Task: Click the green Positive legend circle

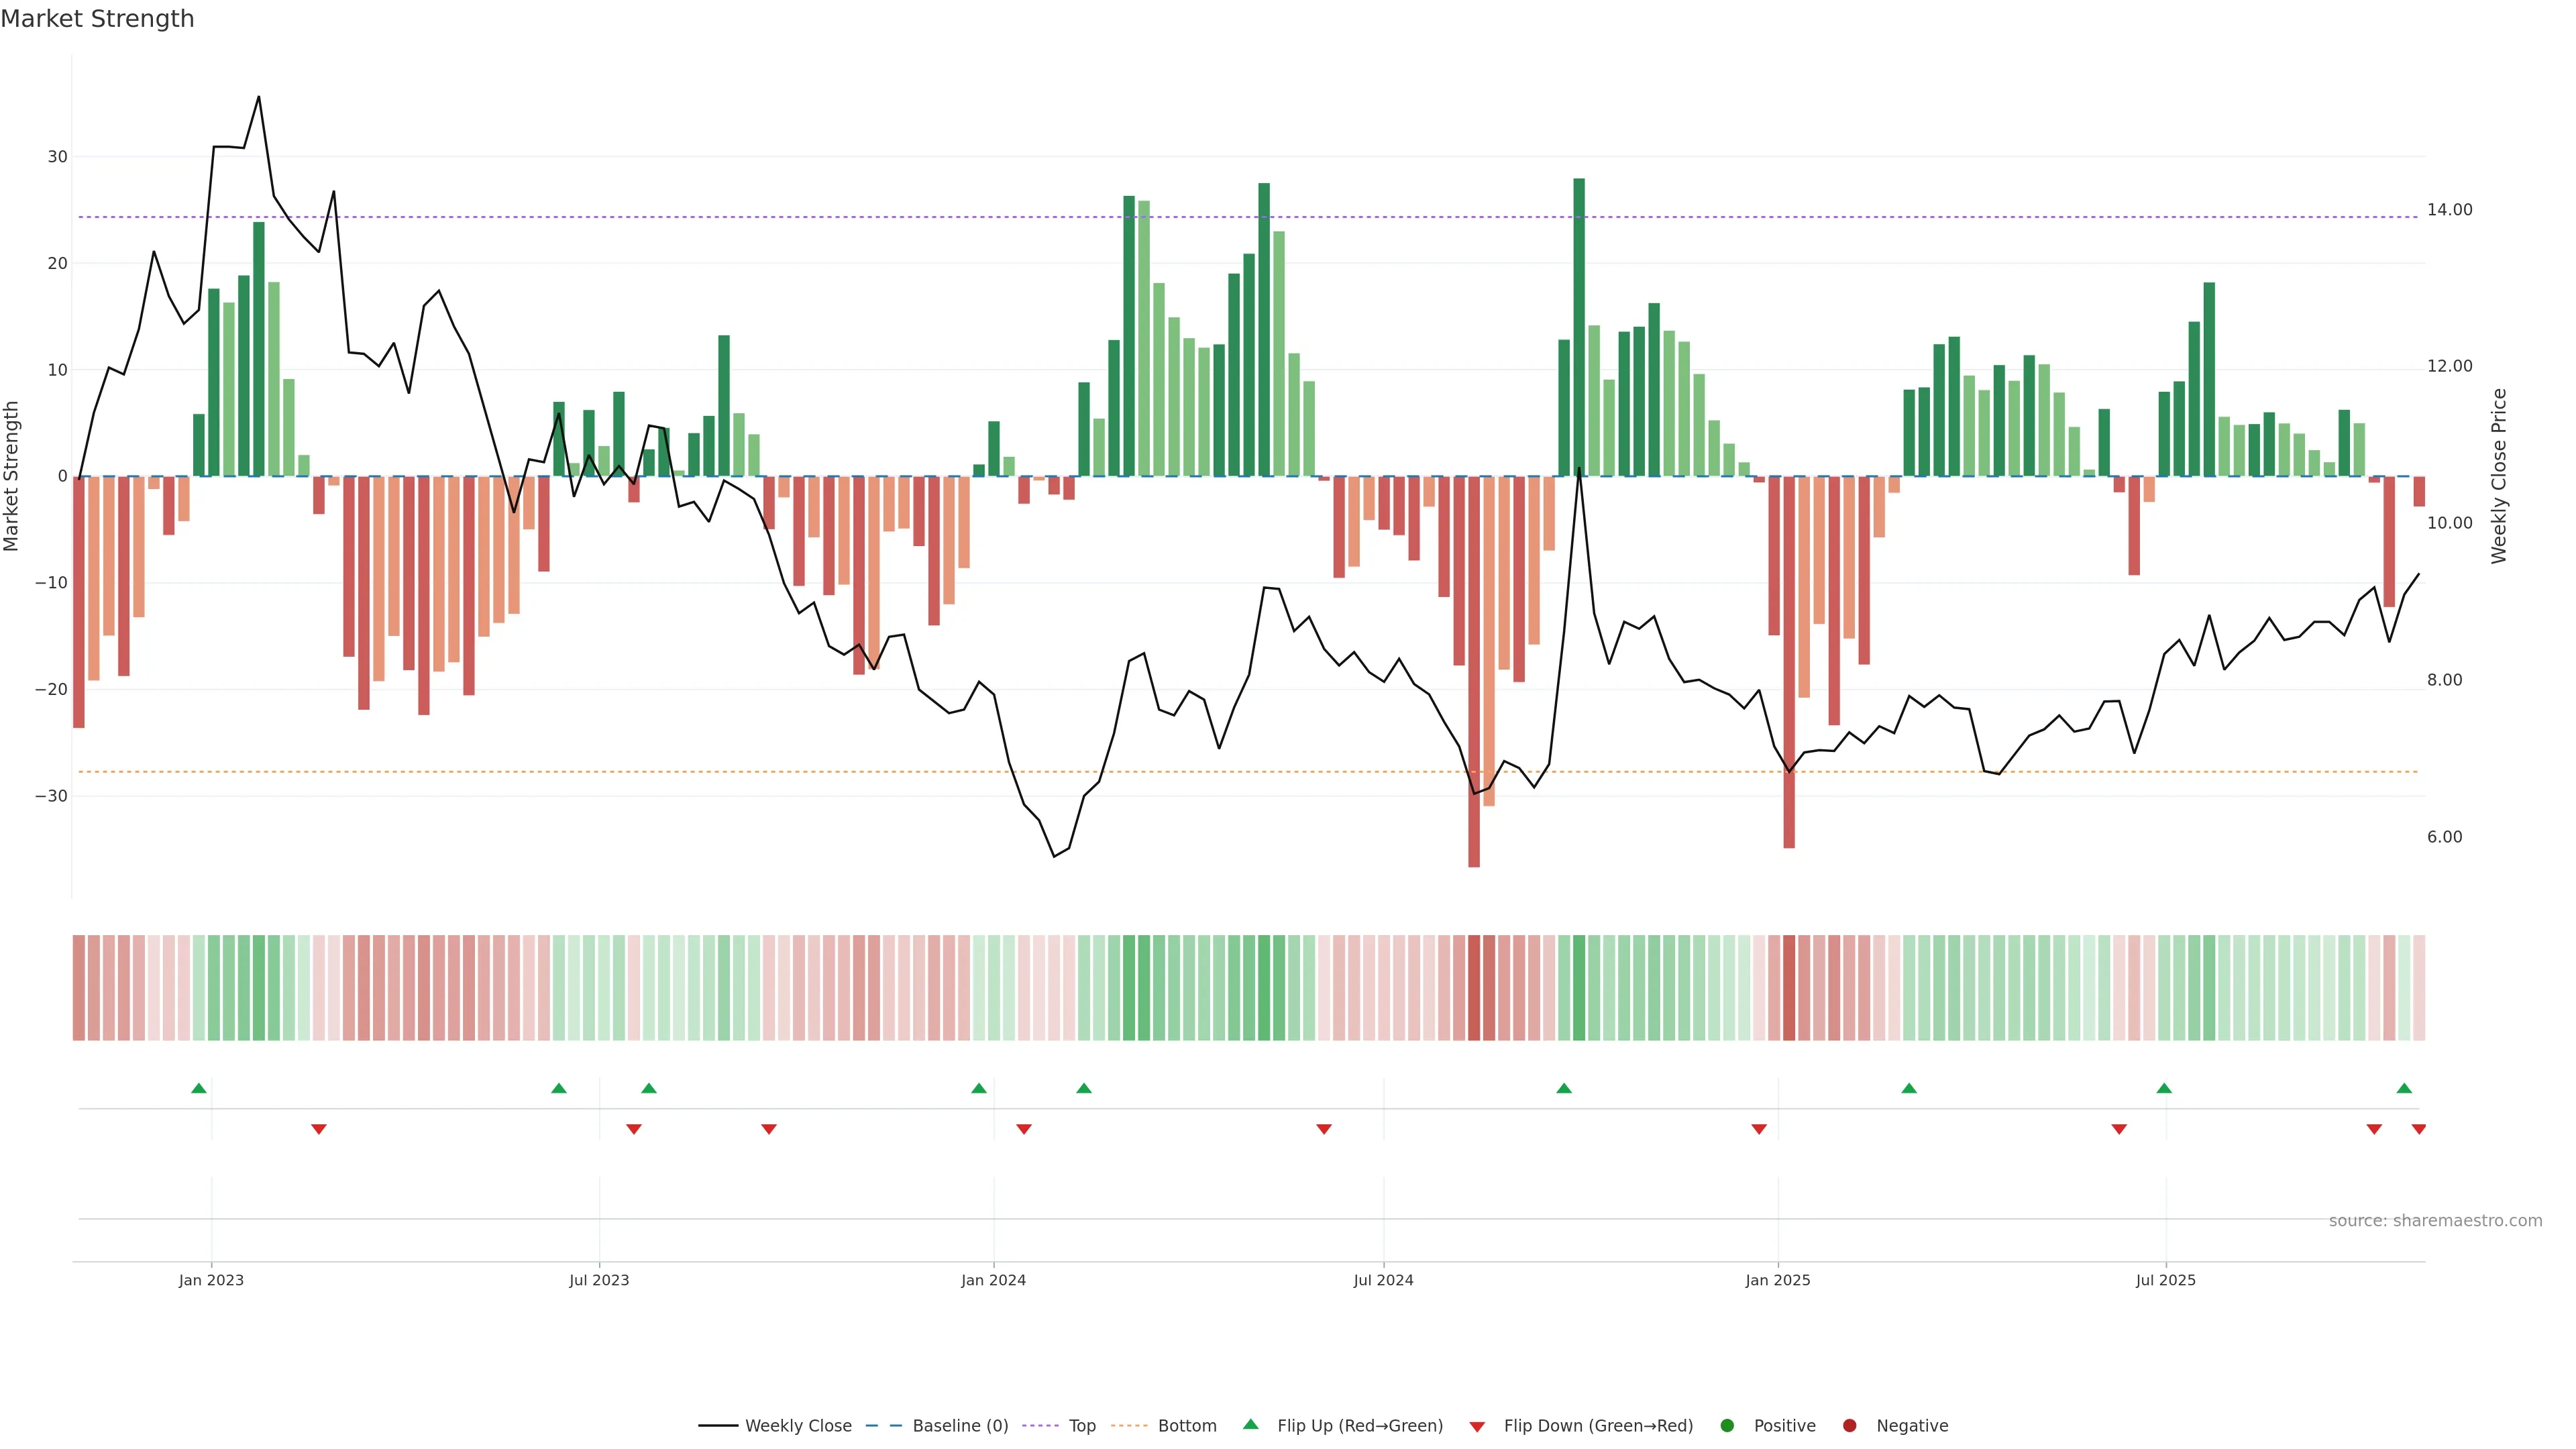Action: click(x=1727, y=1425)
